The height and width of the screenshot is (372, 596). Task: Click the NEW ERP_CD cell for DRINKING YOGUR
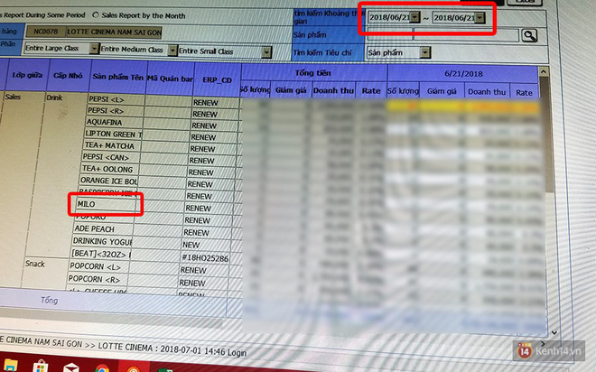pyautogui.click(x=206, y=245)
